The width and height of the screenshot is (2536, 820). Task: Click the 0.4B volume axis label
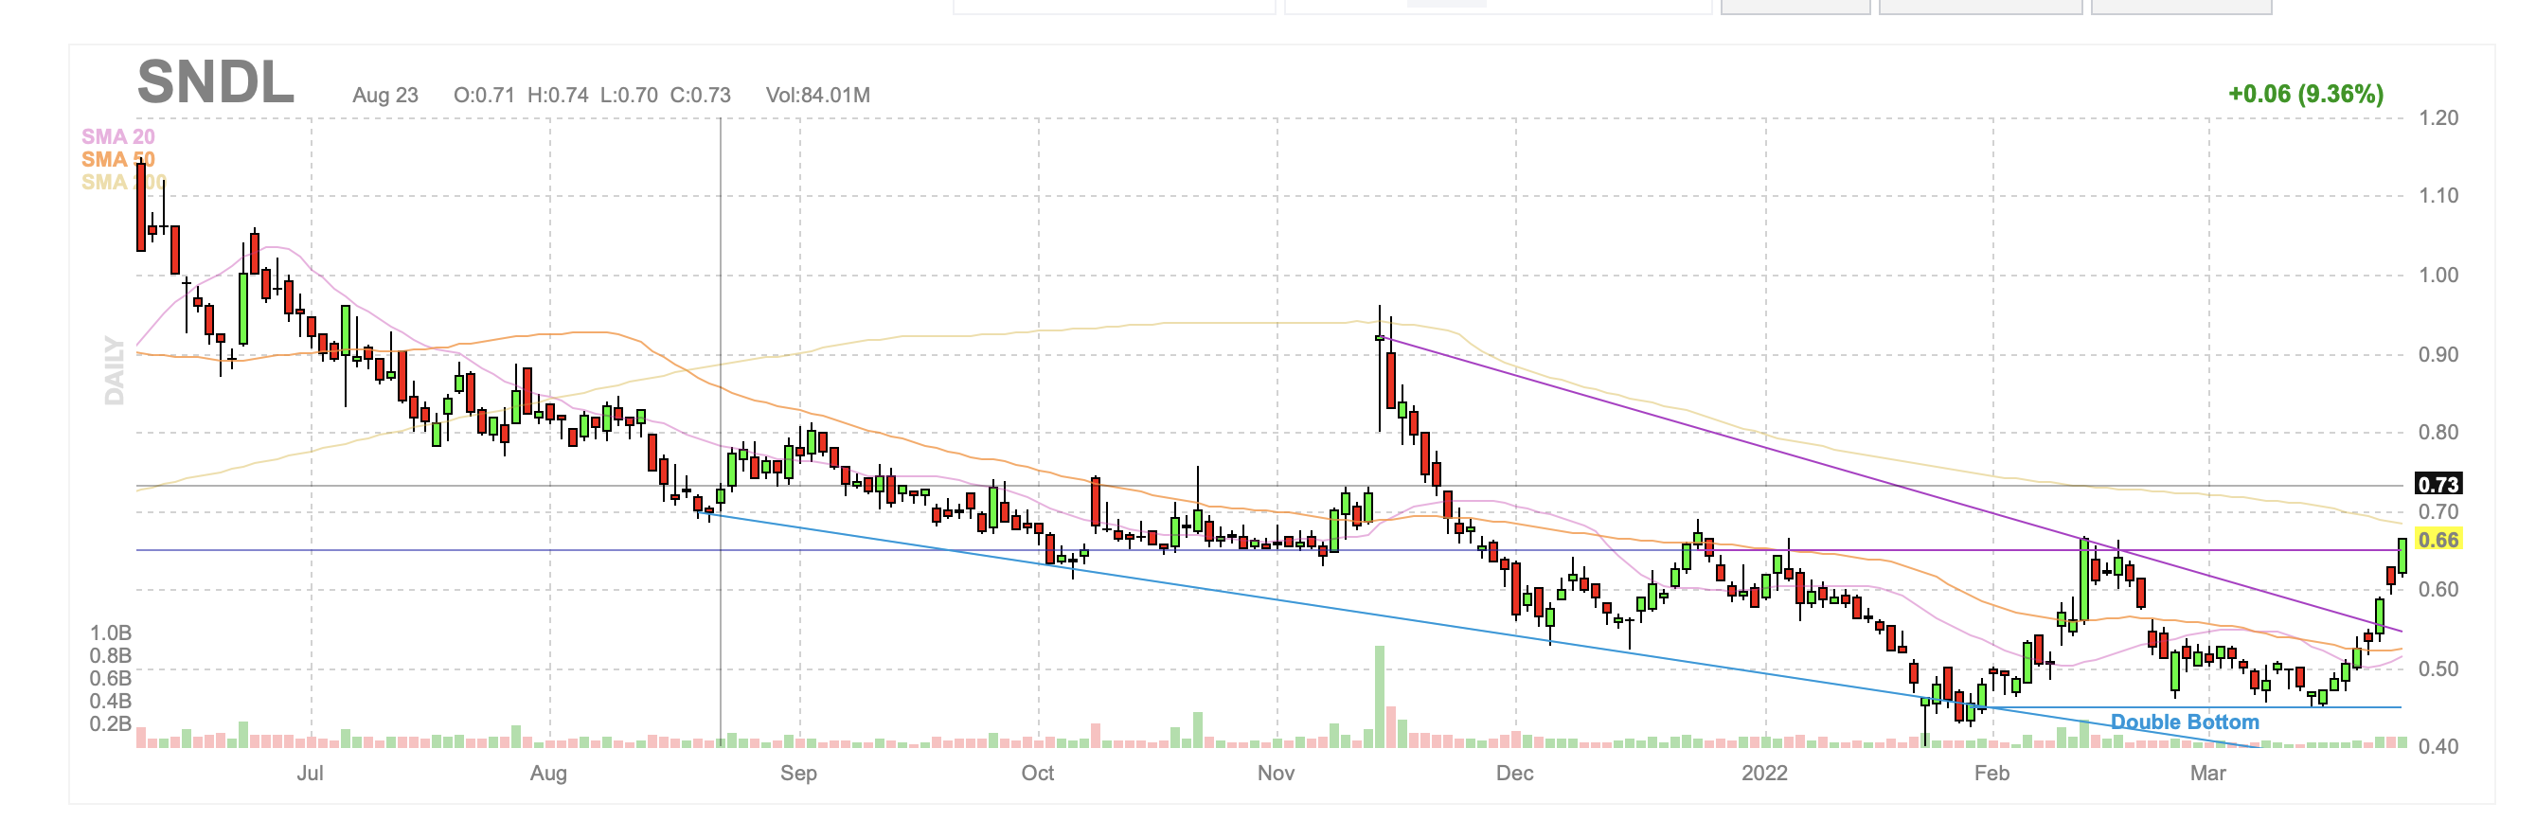pyautogui.click(x=110, y=701)
